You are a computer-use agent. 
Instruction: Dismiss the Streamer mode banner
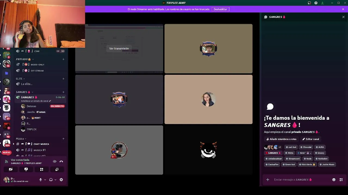[x=343, y=9]
